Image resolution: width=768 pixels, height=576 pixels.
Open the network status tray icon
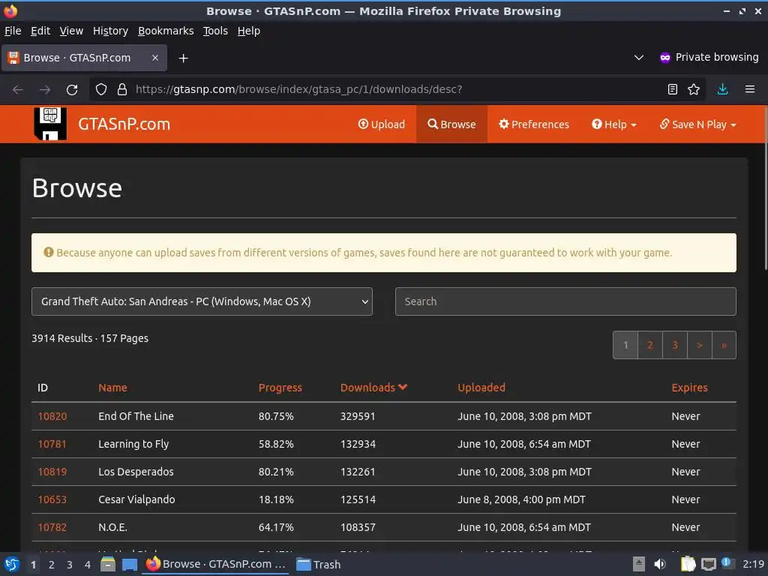(x=708, y=564)
